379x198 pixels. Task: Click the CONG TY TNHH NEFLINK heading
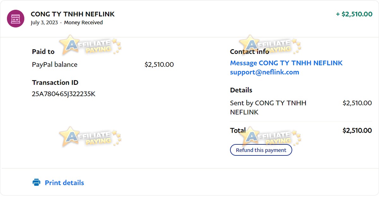pos(73,14)
